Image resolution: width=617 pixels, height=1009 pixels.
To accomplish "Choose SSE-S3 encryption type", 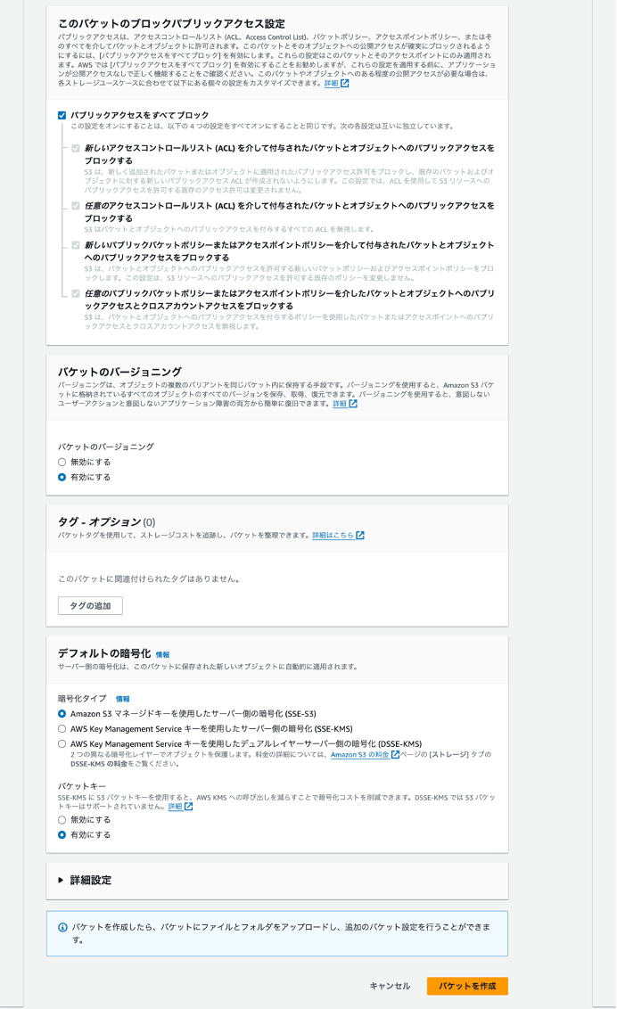I will point(62,714).
